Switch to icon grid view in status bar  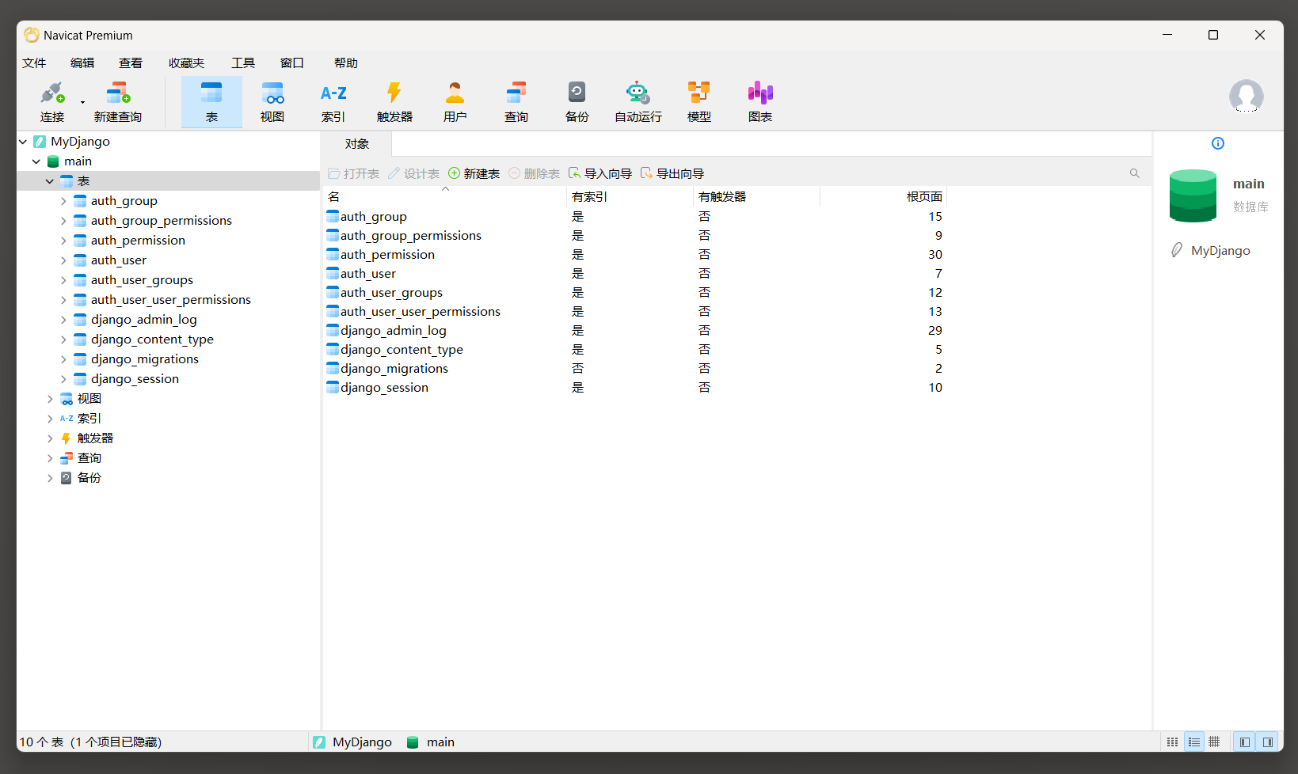coord(1173,742)
